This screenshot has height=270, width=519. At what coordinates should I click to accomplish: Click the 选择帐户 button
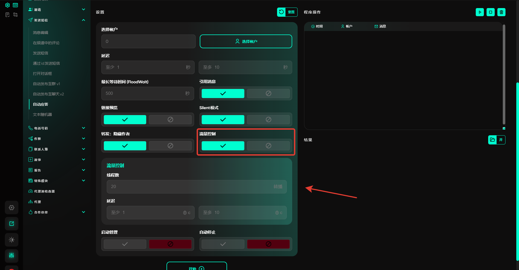(246, 41)
